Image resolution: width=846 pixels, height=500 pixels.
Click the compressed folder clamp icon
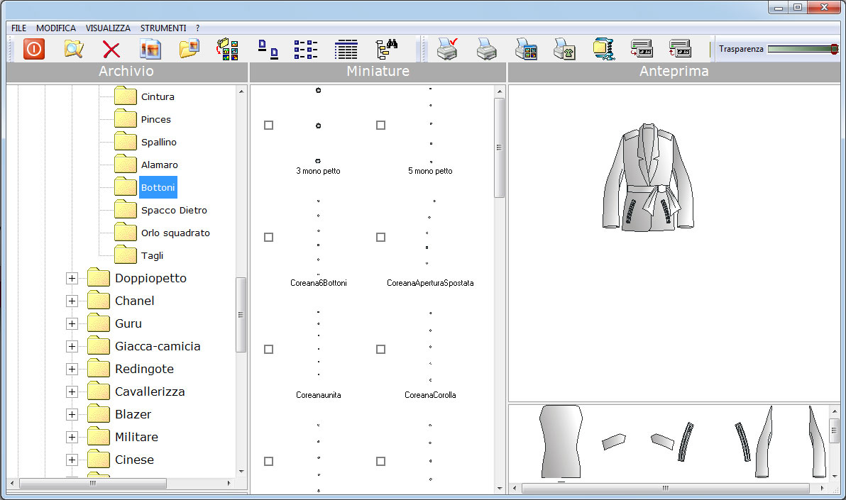click(604, 49)
